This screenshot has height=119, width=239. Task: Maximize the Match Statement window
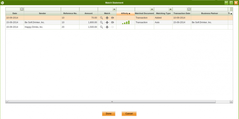click(231, 3)
